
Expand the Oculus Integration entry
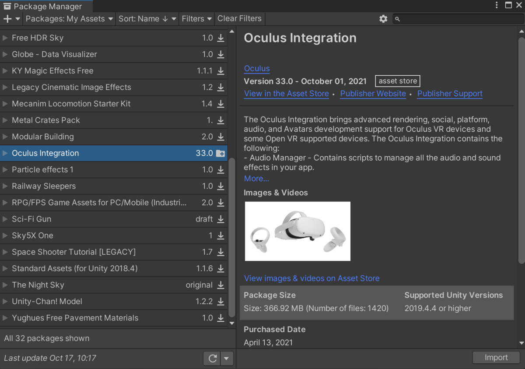point(5,153)
